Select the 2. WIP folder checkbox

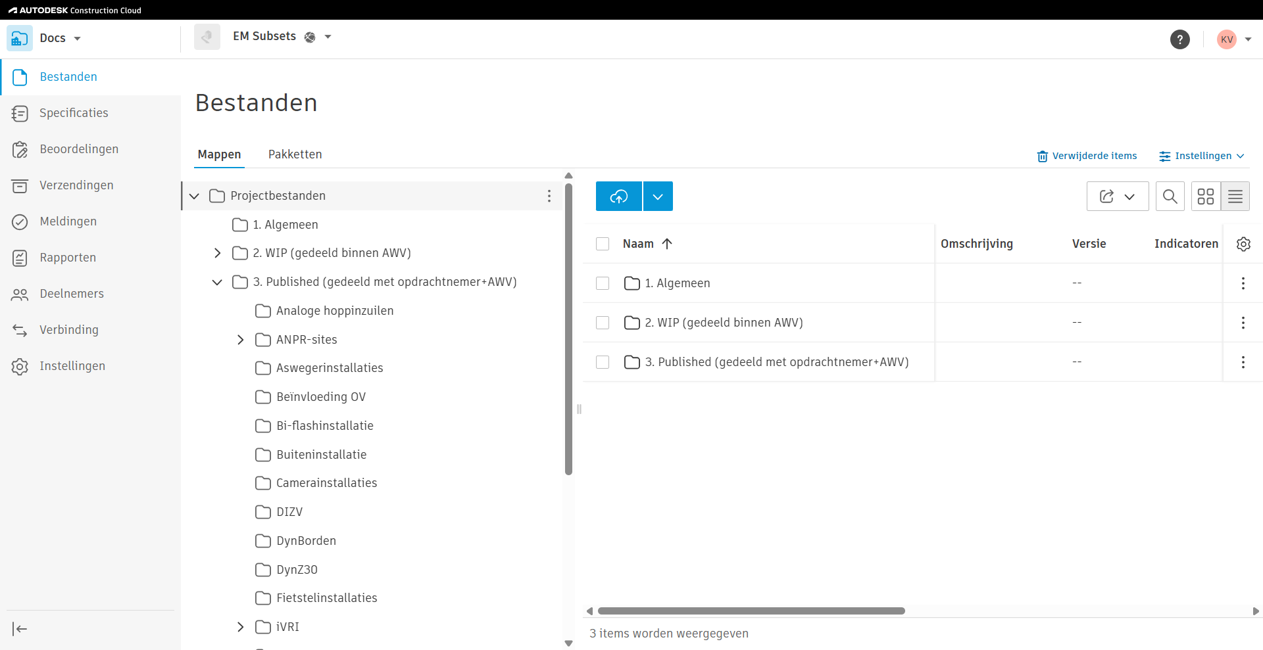[603, 323]
